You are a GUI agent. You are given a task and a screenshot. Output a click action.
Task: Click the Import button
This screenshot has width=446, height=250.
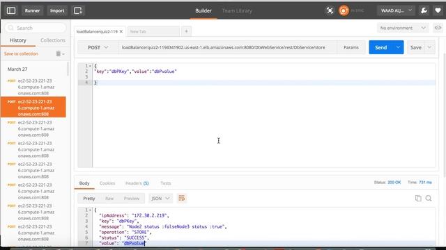(x=57, y=10)
